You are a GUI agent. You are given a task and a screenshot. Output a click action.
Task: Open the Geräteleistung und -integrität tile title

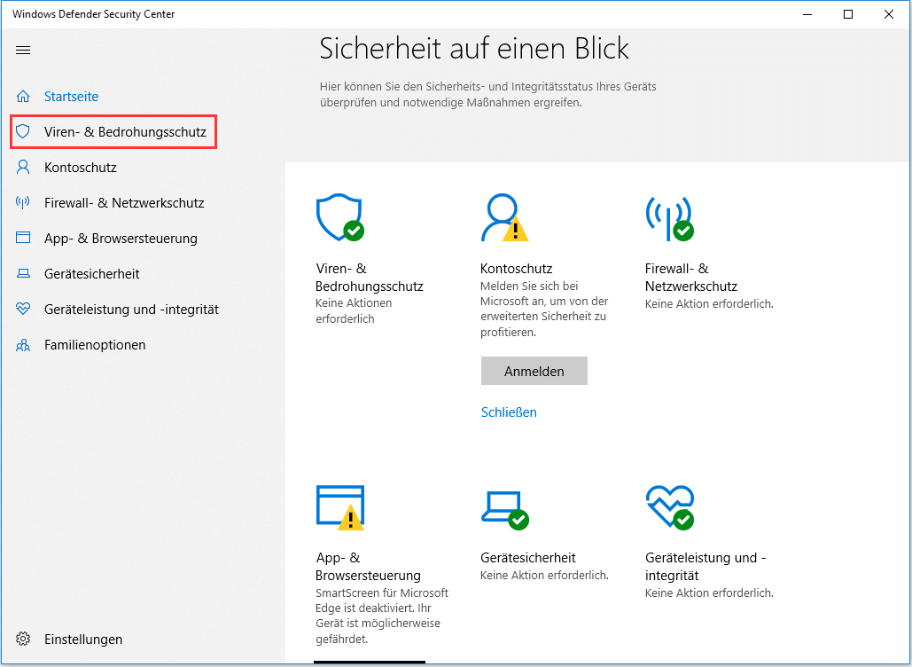tap(705, 566)
